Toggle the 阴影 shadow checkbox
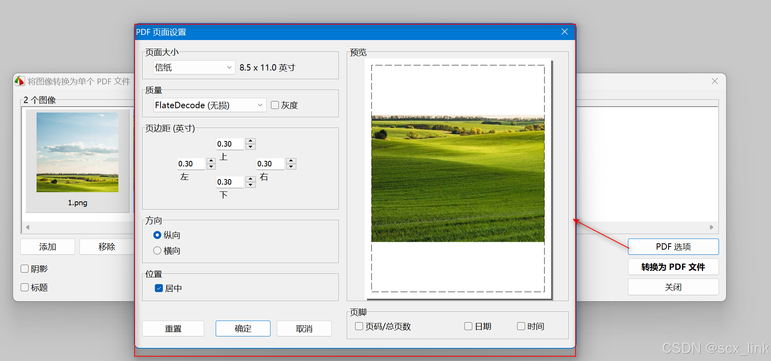Image resolution: width=771 pixels, height=361 pixels. click(x=25, y=269)
